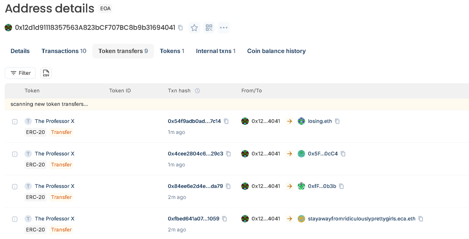Copy the full address 0x12d1d9...4041
The image size is (469, 239).
pos(180,28)
